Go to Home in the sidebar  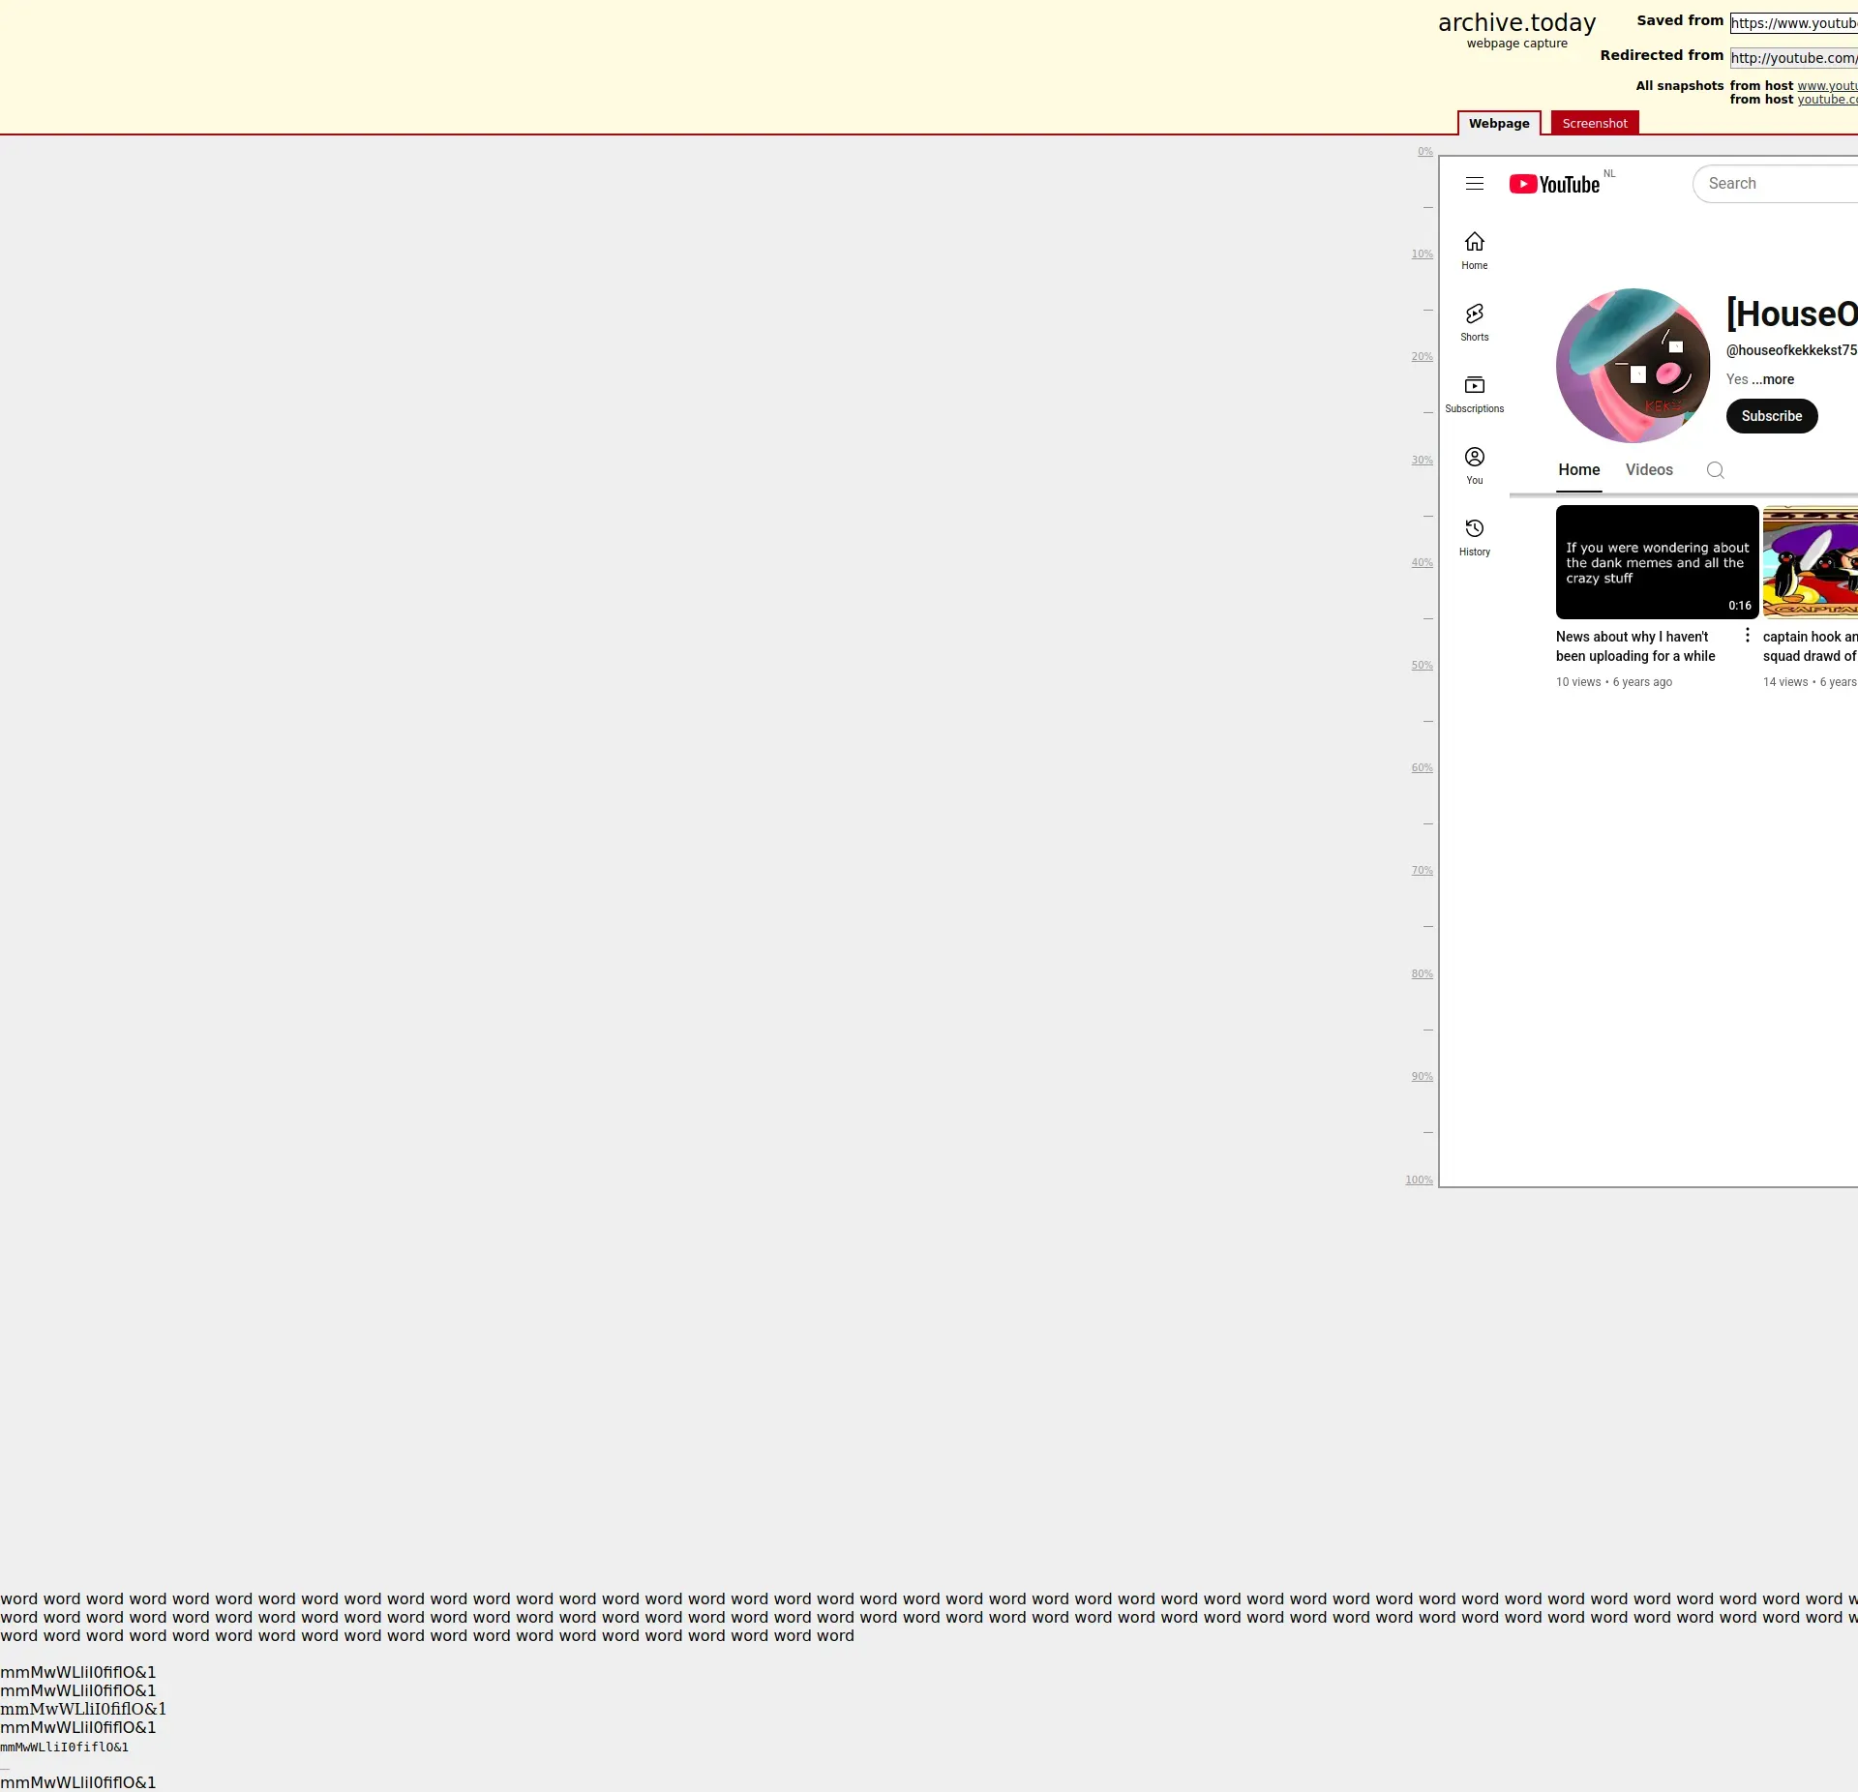pyautogui.click(x=1474, y=250)
